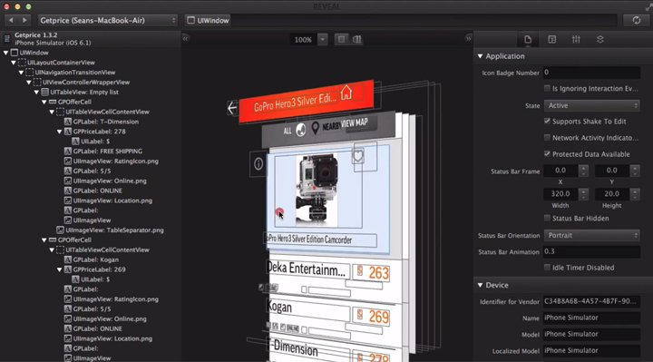Click the Status Bar Frame X stepper
Screen dimensions: 653x362
[x=583, y=171]
